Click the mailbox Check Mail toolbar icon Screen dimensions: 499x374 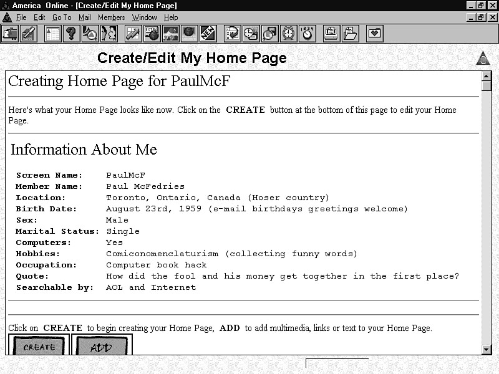(10, 34)
